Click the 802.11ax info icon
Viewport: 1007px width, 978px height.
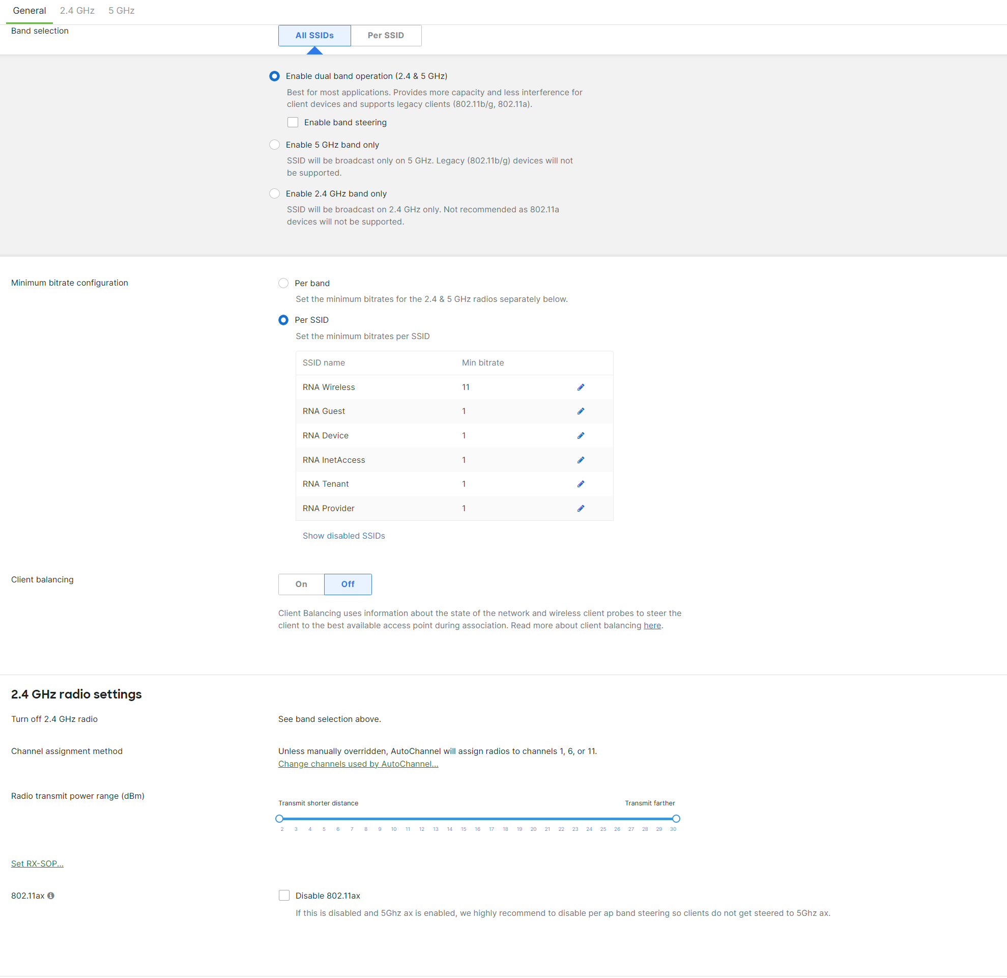point(50,895)
